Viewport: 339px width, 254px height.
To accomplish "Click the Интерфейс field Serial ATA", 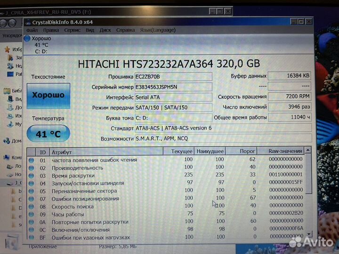I will click(173, 97).
